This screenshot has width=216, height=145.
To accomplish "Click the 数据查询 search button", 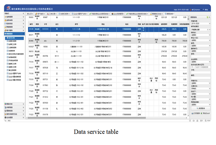I will tap(201, 108).
